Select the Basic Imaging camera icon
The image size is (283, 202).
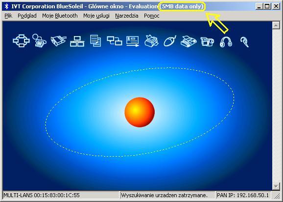(x=207, y=41)
